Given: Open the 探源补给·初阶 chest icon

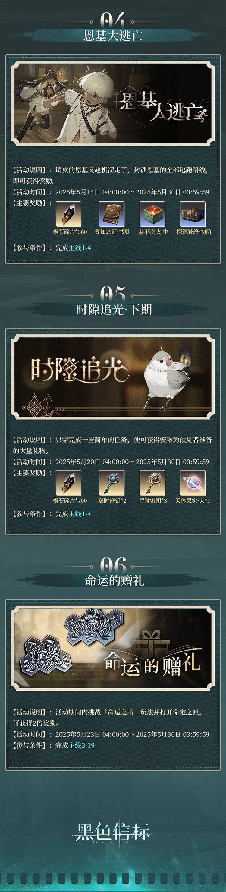Looking at the screenshot, I should [193, 214].
